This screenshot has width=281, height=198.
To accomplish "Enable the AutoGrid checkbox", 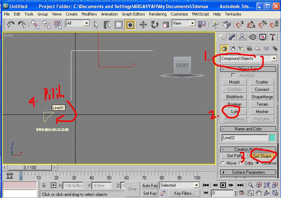I will tap(233, 75).
